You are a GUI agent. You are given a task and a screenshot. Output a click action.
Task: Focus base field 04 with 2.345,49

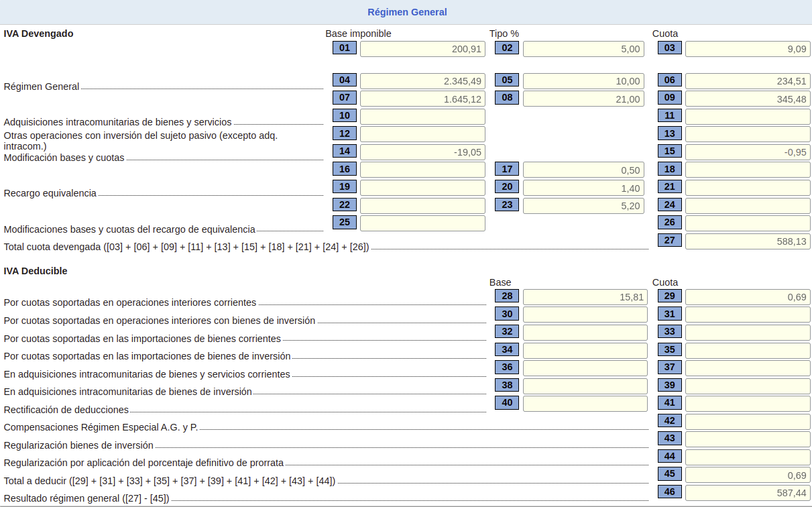[422, 81]
